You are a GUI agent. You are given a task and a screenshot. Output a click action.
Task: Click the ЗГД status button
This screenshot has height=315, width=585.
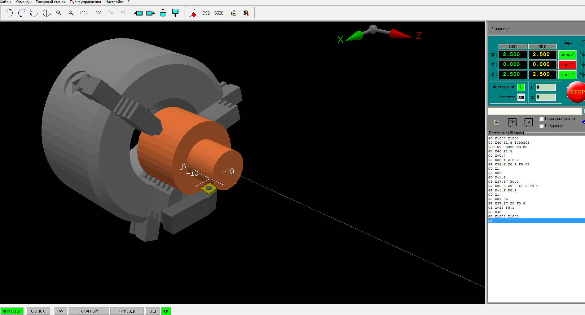[153, 311]
